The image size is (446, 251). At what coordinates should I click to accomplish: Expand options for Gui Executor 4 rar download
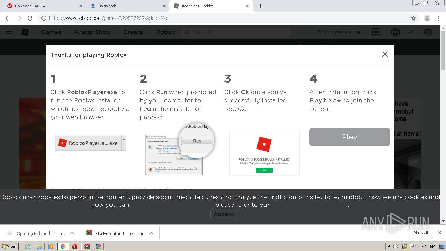tap(151, 233)
